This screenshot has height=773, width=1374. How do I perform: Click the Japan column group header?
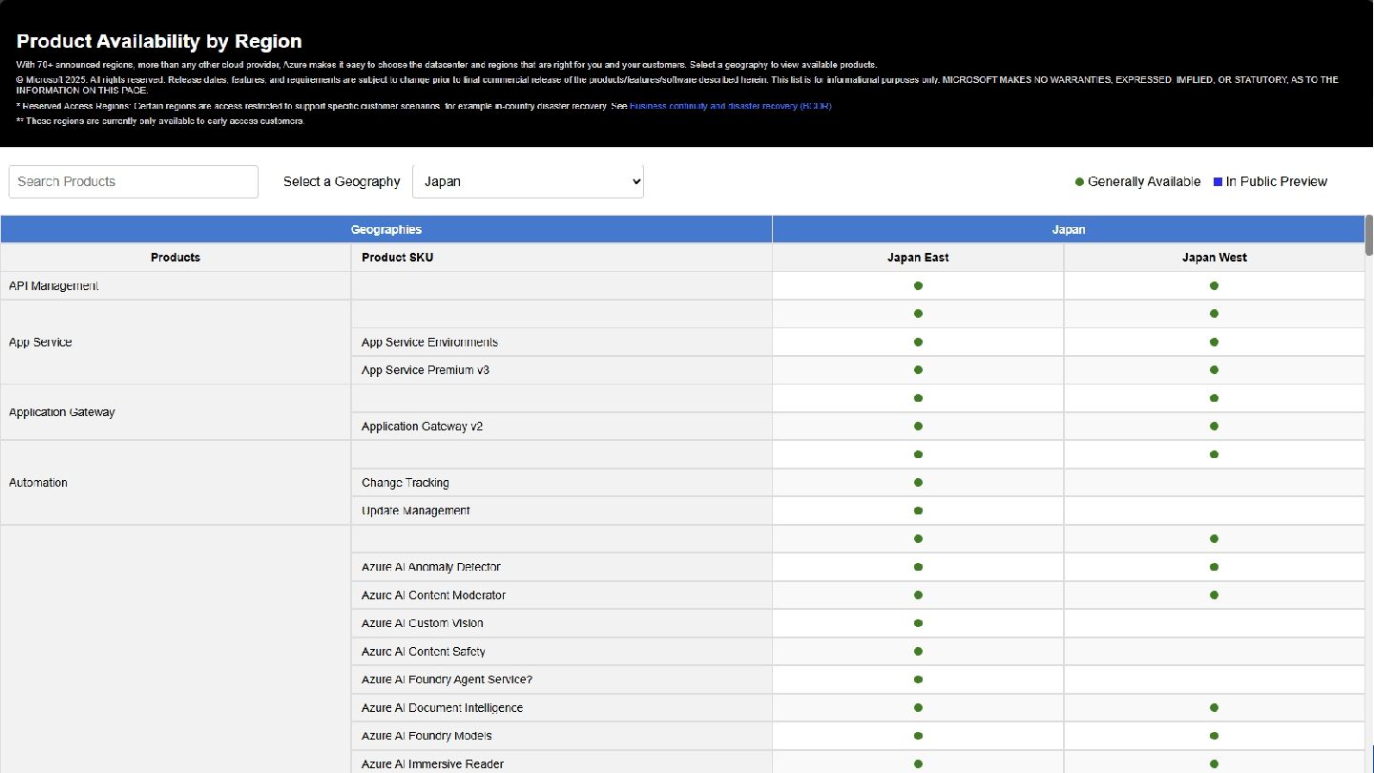point(1069,229)
